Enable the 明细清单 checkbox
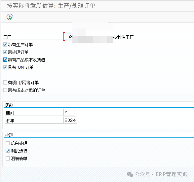Viewport: 194px width, 182px height. point(8,158)
